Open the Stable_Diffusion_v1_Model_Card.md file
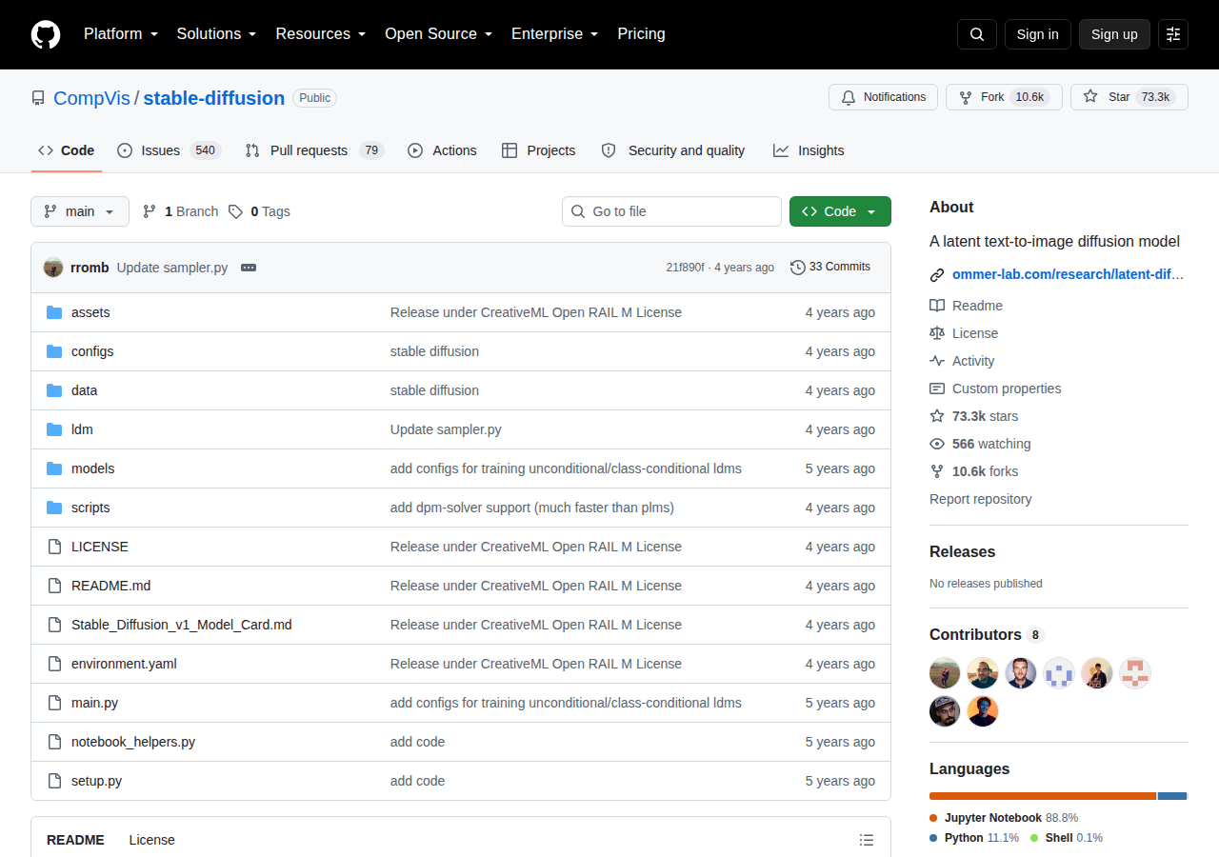Image resolution: width=1219 pixels, height=857 pixels. coord(182,625)
